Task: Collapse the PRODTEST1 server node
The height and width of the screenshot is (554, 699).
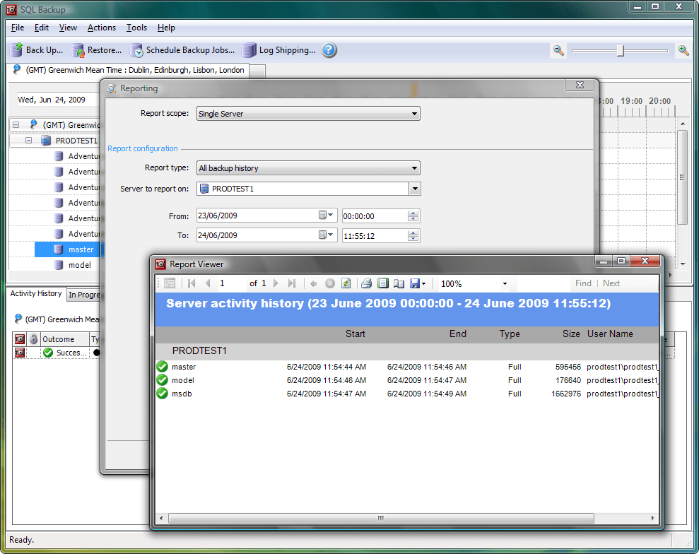Action: tap(28, 141)
